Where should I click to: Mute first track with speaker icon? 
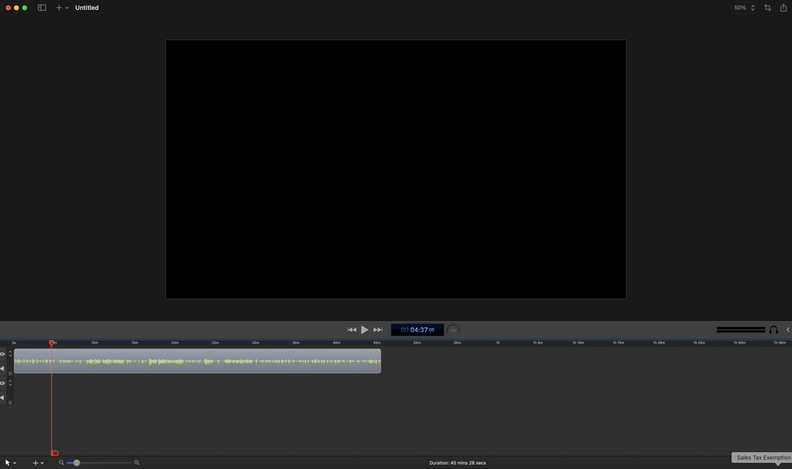click(x=3, y=369)
